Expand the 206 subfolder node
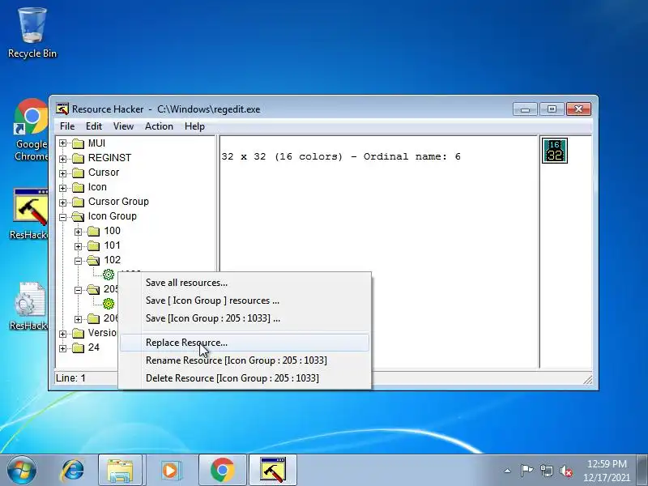The width and height of the screenshot is (648, 486). click(78, 319)
